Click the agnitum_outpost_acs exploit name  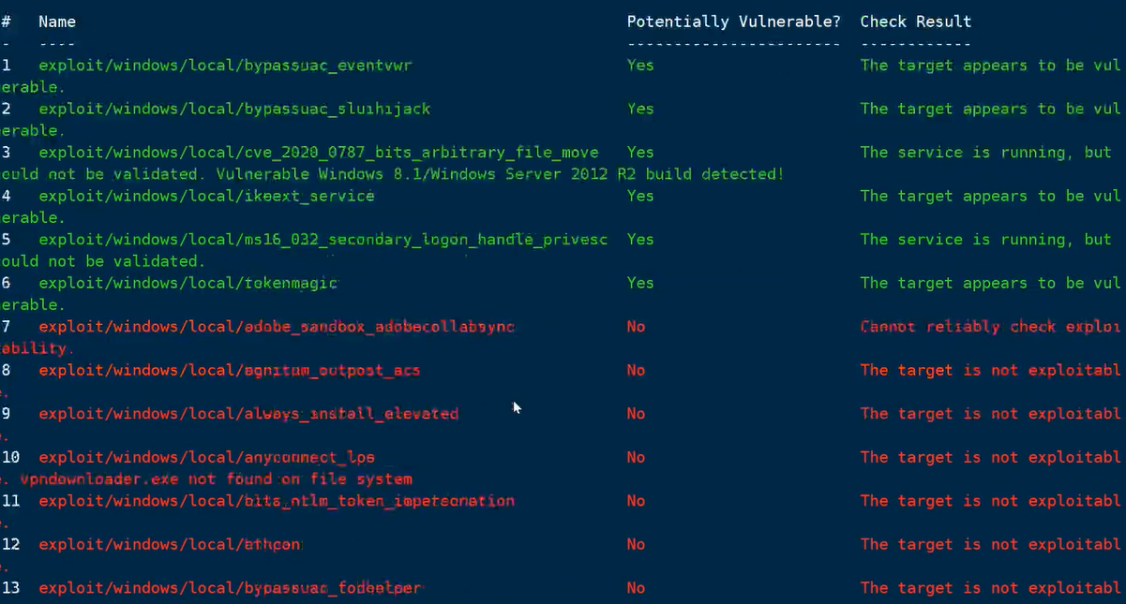click(229, 370)
